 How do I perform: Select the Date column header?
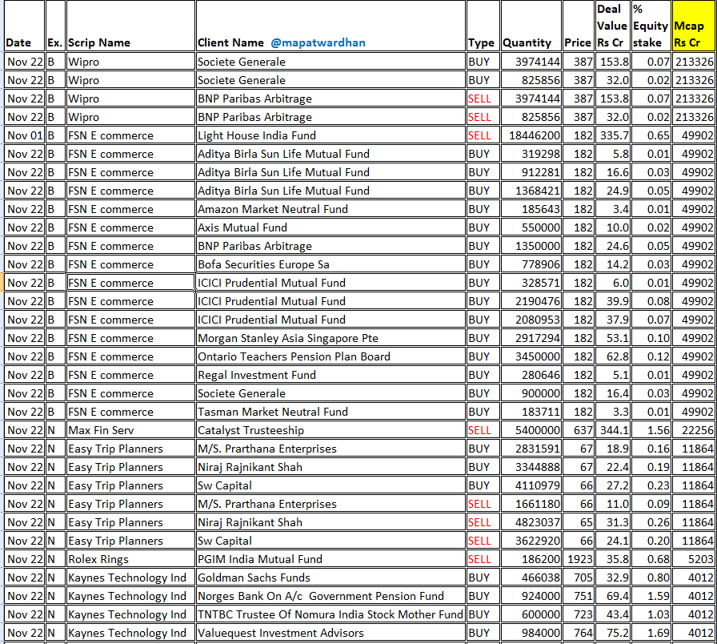tap(25, 26)
